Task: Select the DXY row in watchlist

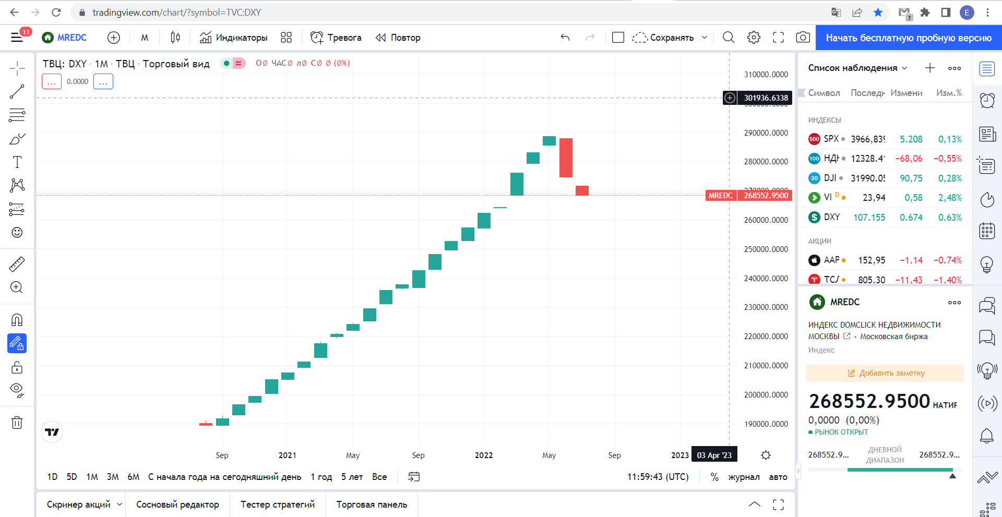Action: [x=885, y=218]
